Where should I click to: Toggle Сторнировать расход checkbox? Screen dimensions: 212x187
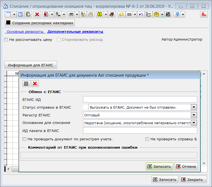pyautogui.click(x=59, y=40)
